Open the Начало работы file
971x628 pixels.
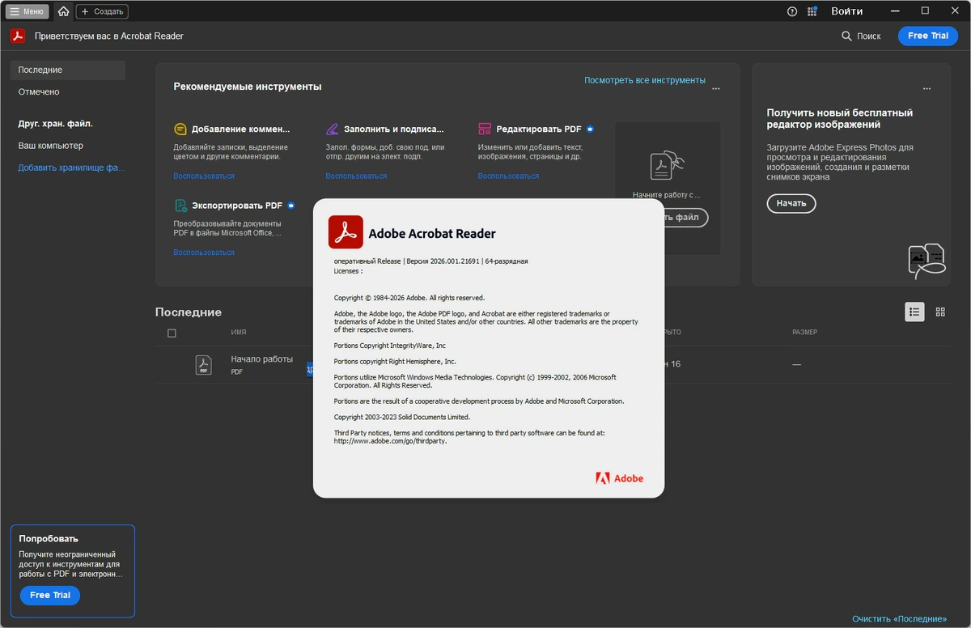(261, 359)
